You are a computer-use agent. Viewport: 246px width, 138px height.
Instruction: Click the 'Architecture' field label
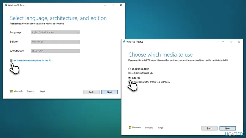tap(17, 51)
